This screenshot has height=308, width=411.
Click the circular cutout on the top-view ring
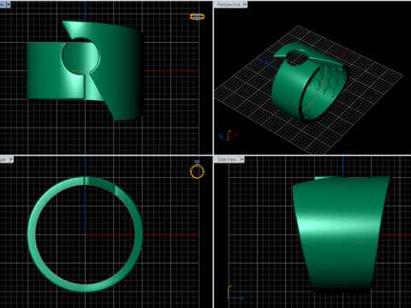click(80, 56)
